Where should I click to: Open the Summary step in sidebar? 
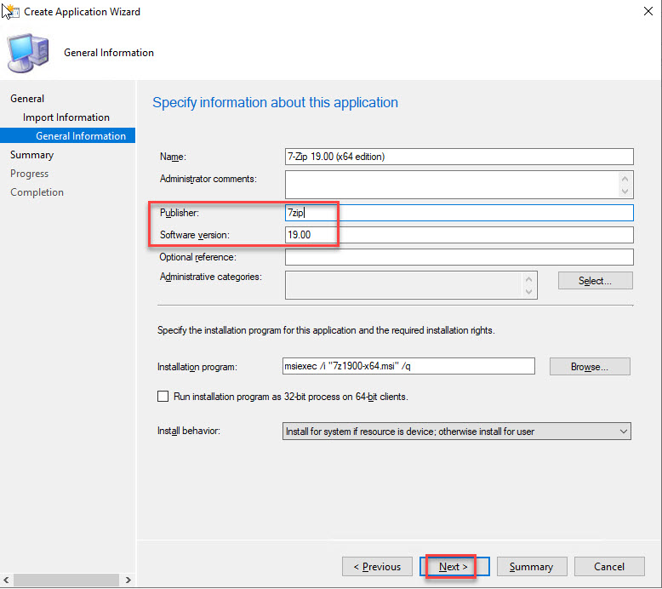(31, 155)
